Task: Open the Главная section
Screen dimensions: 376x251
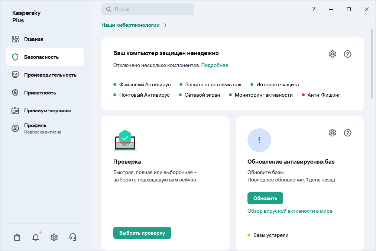Action: 45,39
